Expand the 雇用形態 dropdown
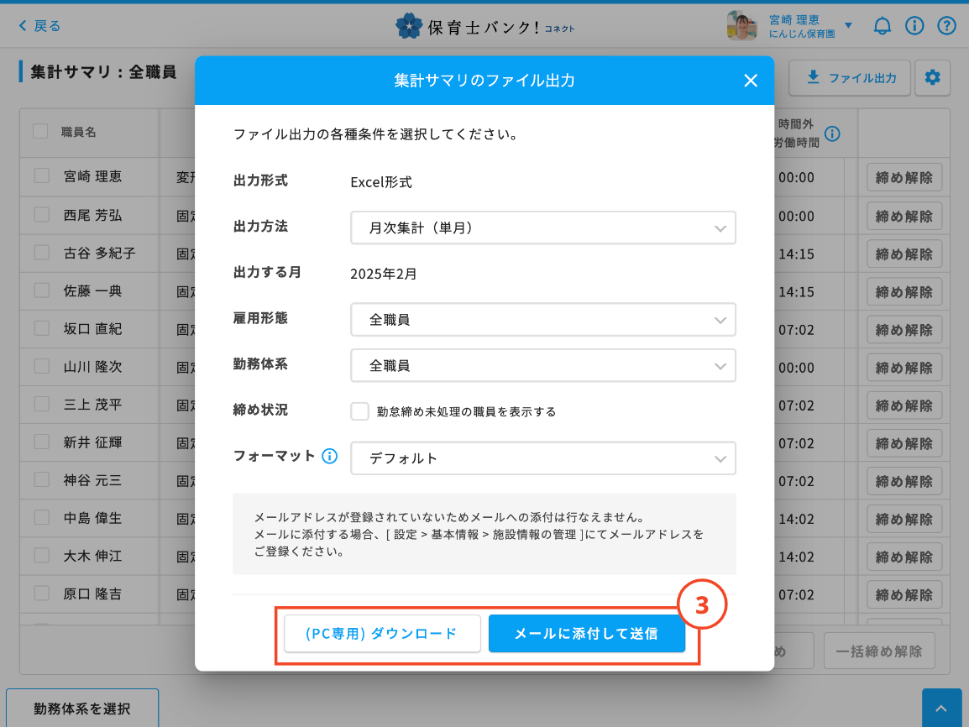The image size is (969, 727). (542, 320)
